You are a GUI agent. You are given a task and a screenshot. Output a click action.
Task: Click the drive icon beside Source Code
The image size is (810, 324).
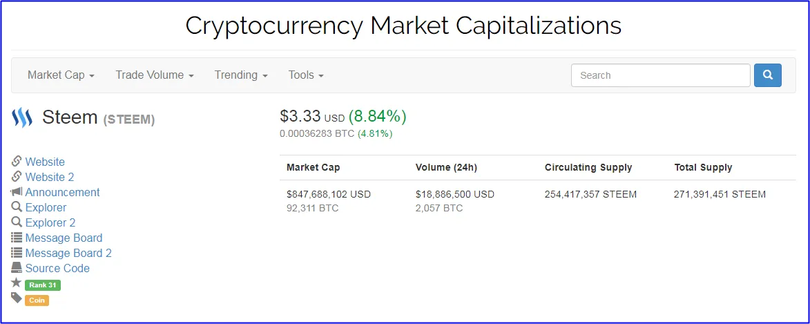[x=17, y=268]
